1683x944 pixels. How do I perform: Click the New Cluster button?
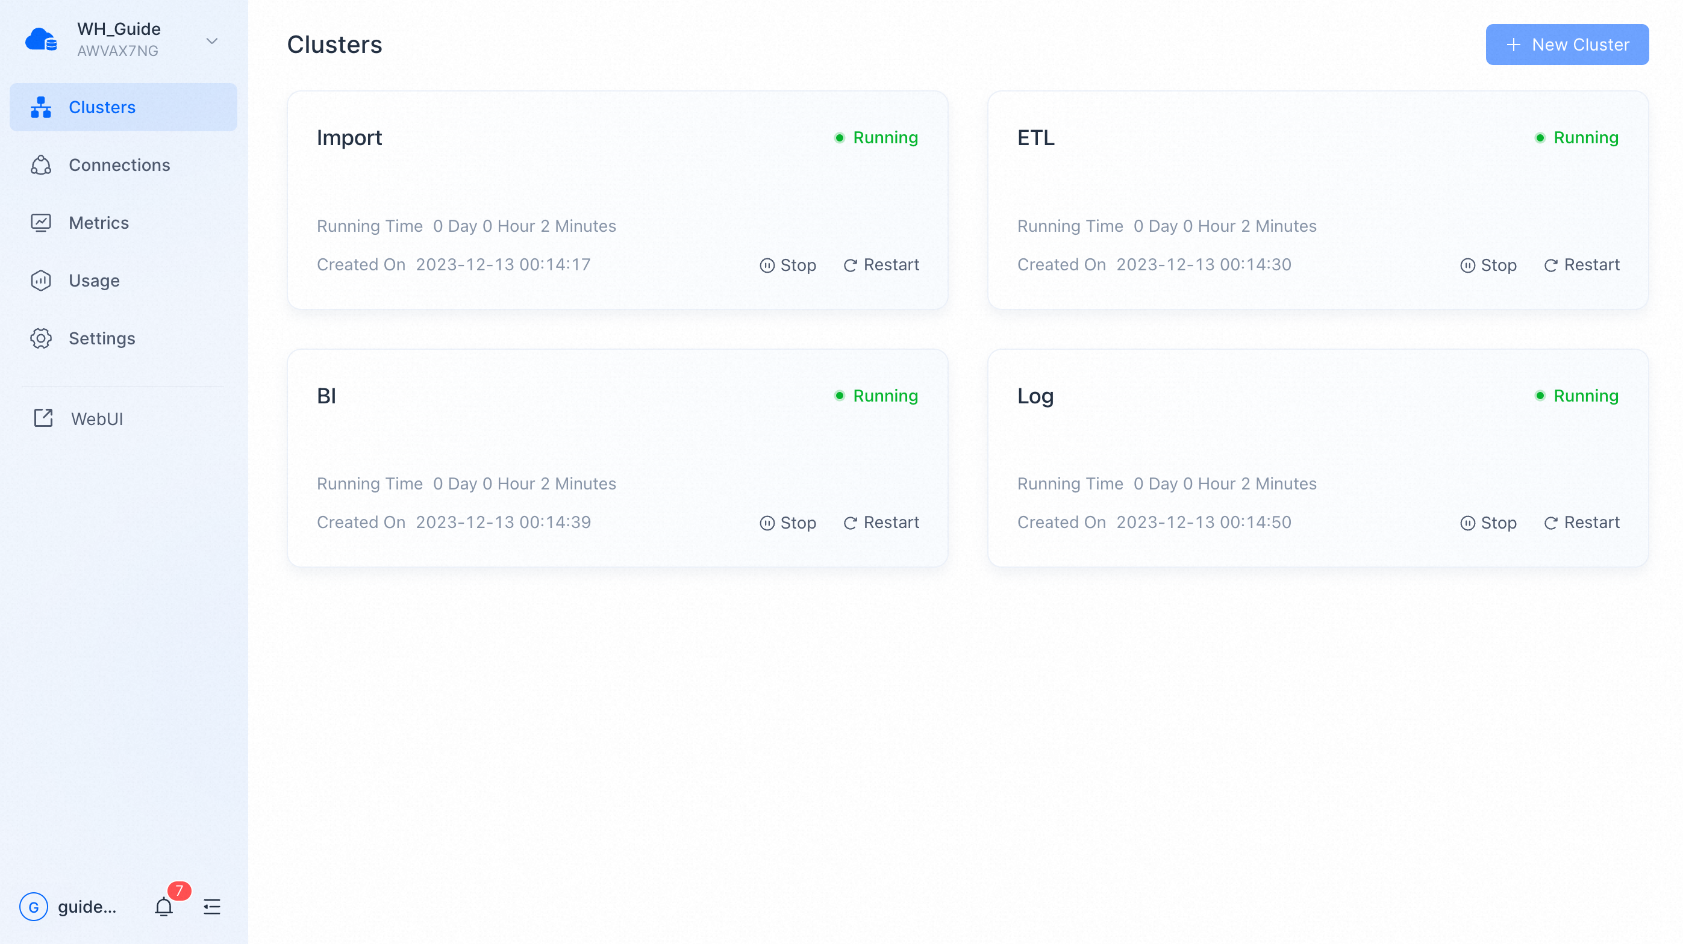(x=1567, y=45)
